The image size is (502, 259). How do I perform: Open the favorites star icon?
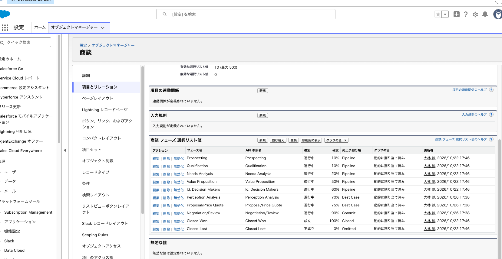[x=438, y=14]
